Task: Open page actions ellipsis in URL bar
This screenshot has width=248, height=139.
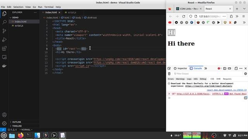Action: tap(224, 16)
